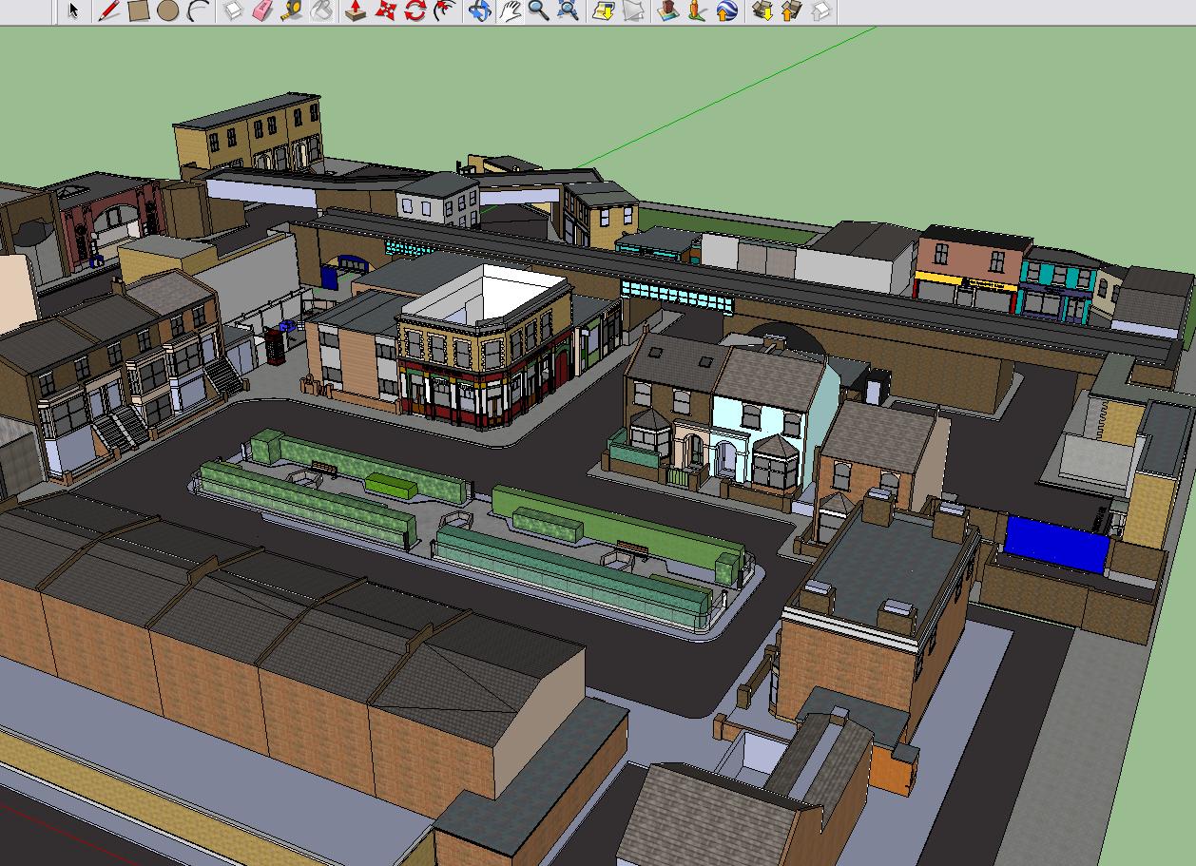Activate the Push/Pull tool

point(356,11)
